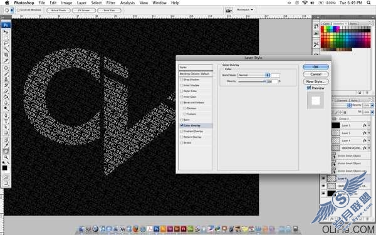This screenshot has height=235, width=376.
Task: Select the Spot Healing Brush tool
Action: point(6,68)
